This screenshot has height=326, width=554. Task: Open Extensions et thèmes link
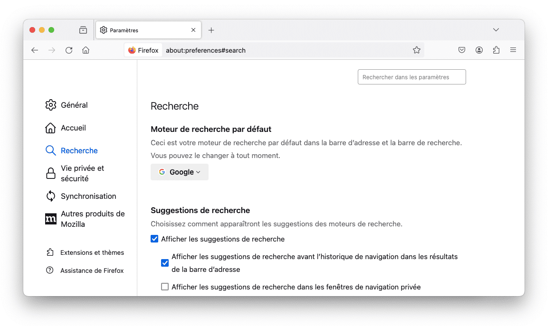tap(92, 252)
